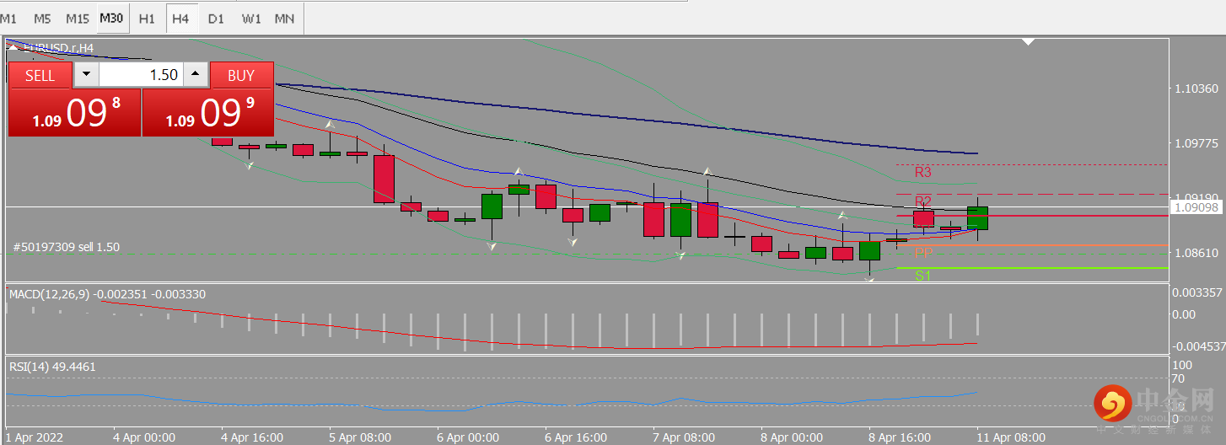Image resolution: width=1226 pixels, height=445 pixels.
Task: Click the PP pivot point label
Action: (x=923, y=252)
